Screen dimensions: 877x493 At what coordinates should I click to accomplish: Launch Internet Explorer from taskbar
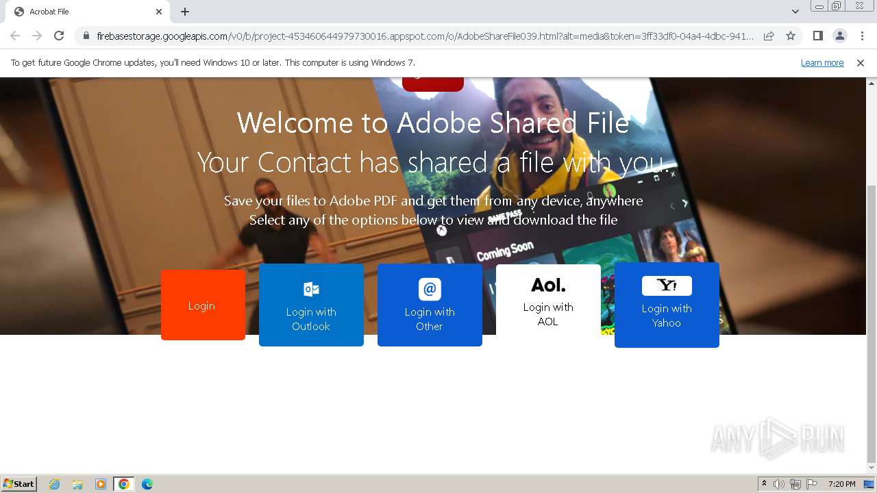click(54, 484)
